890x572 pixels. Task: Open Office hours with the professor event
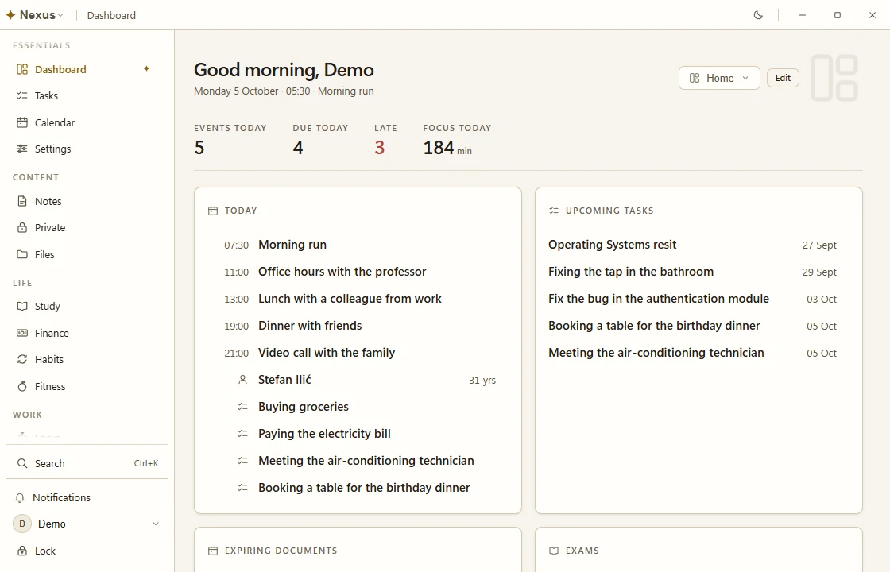click(x=358, y=272)
